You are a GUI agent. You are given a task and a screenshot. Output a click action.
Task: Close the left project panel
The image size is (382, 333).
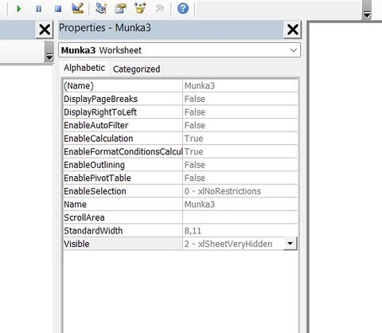click(x=45, y=29)
